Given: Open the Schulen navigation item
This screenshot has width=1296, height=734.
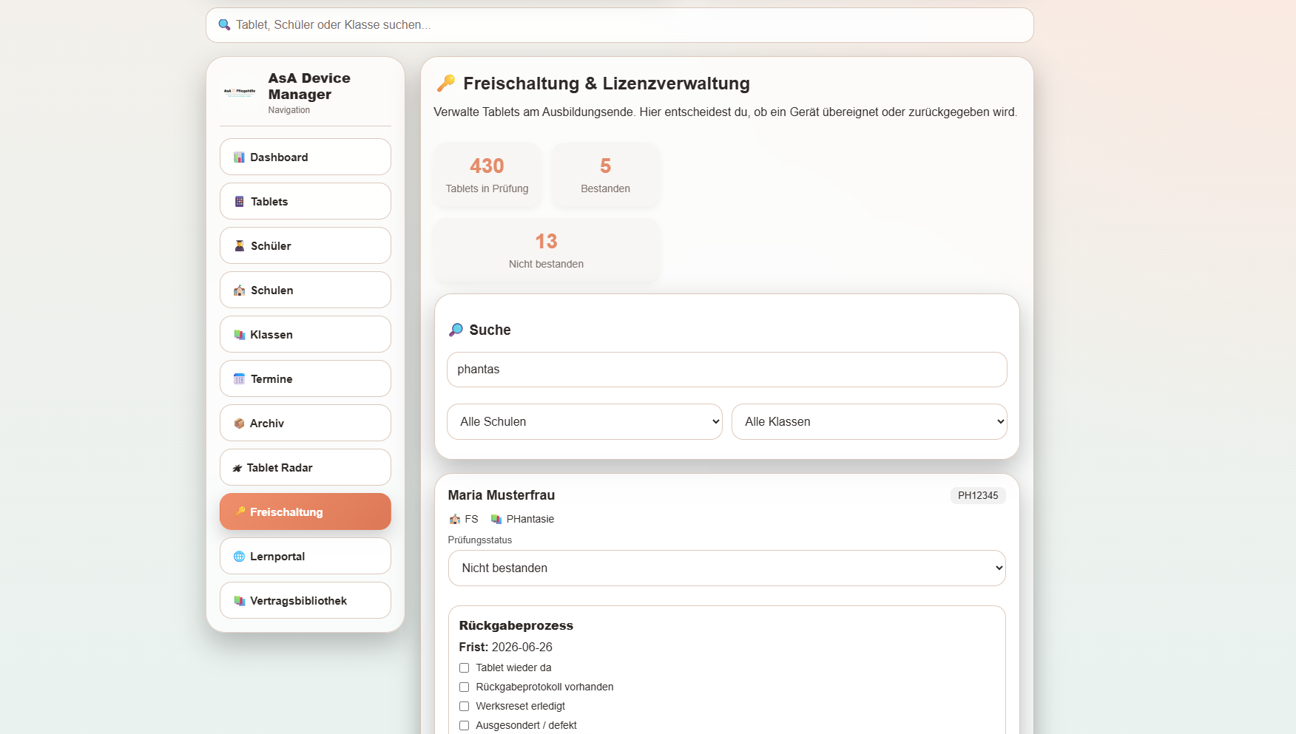Looking at the screenshot, I should coord(305,290).
